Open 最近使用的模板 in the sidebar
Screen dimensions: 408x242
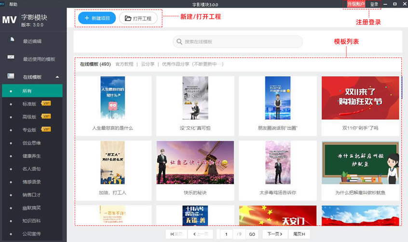pyautogui.click(x=39, y=59)
